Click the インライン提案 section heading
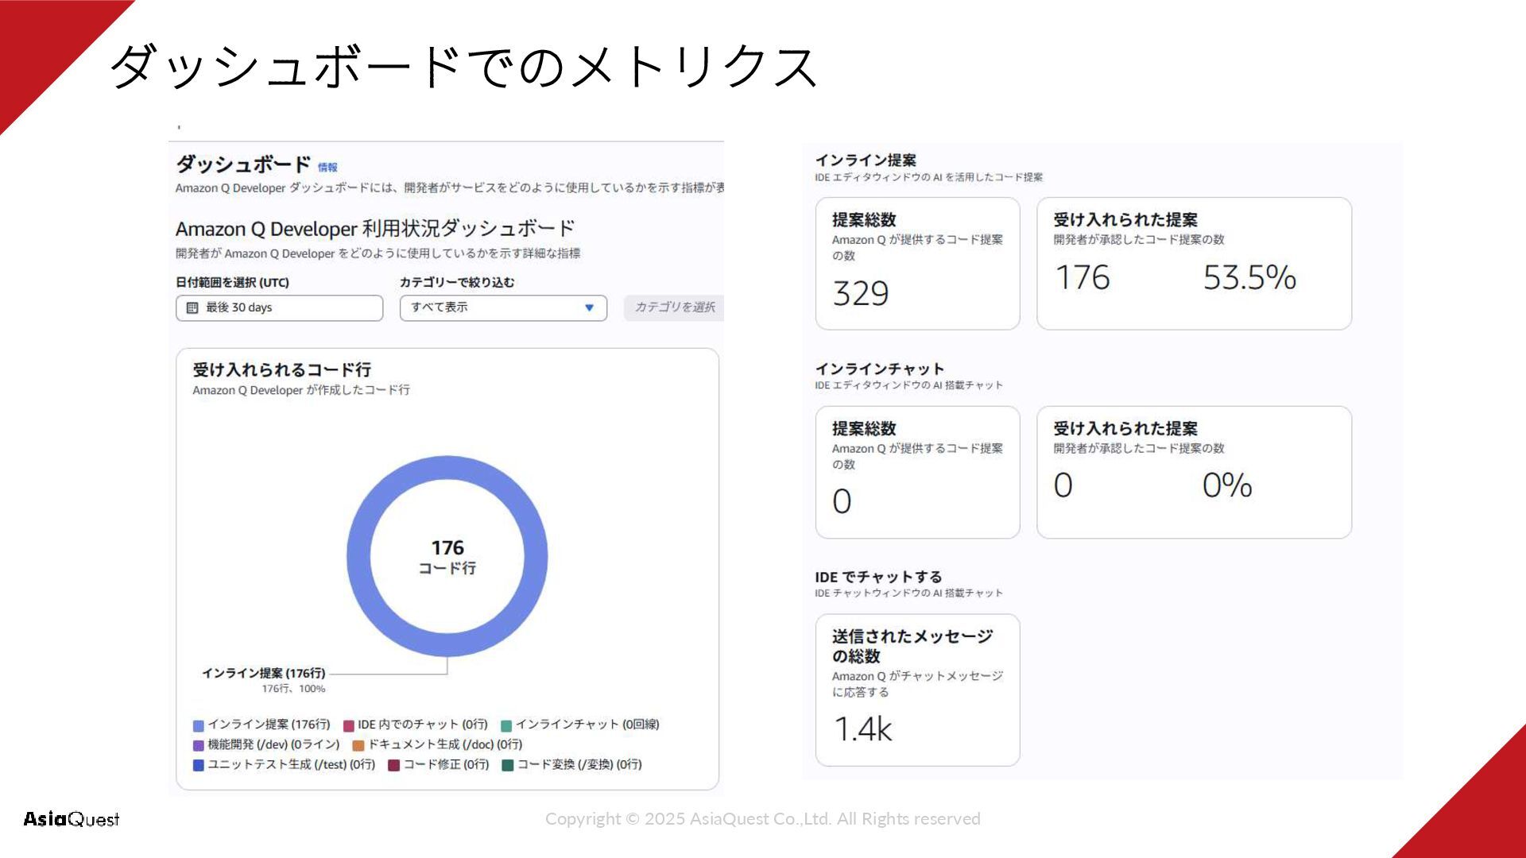1526x858 pixels. tap(866, 160)
